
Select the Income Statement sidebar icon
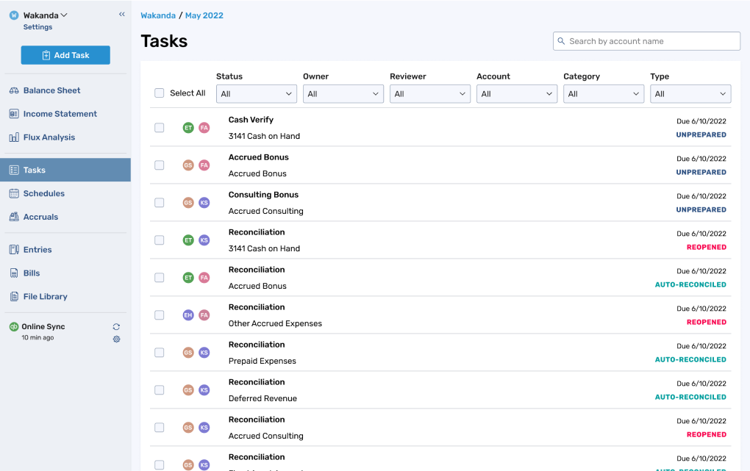[x=14, y=113]
